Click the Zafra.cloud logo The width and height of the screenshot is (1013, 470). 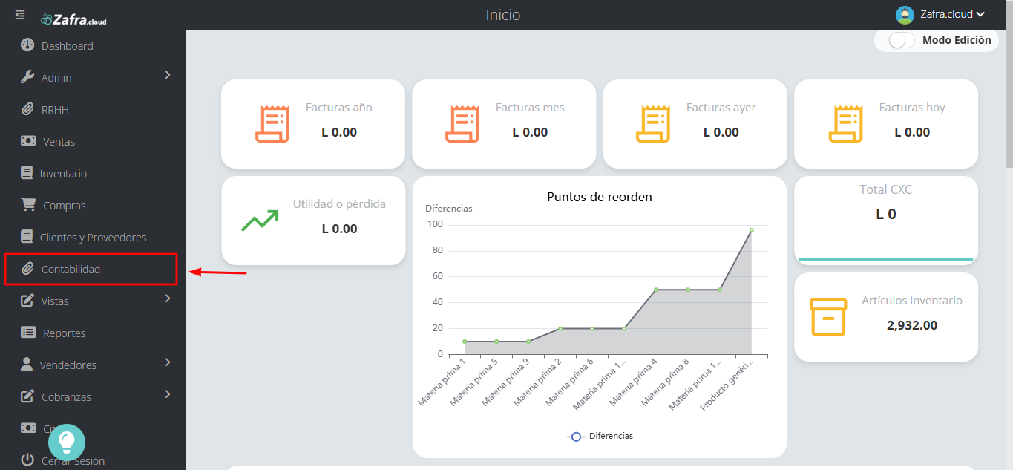(73, 19)
